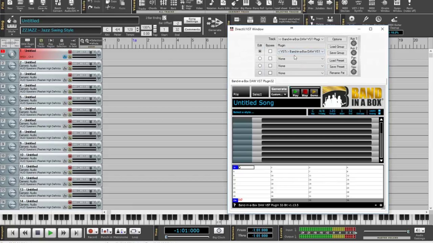Click Redo in the Tools section
This screenshot has width=433, height=243.
click(x=94, y=7)
